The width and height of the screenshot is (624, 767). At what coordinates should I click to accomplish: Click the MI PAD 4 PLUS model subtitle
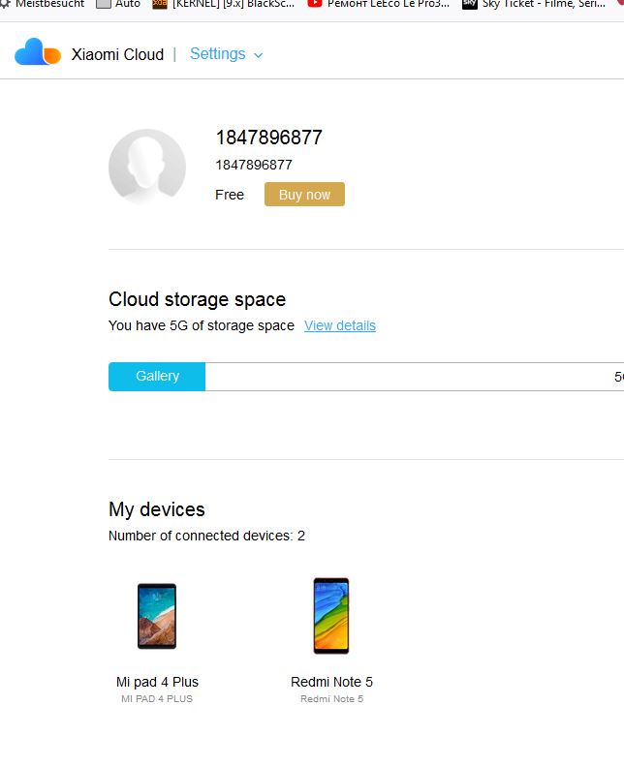coord(157,699)
